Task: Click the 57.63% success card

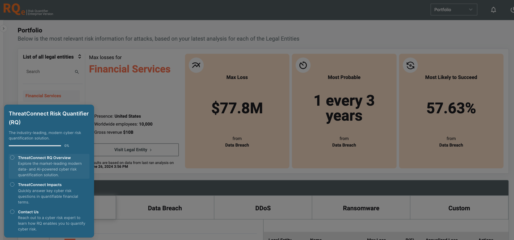Action: coord(451,111)
